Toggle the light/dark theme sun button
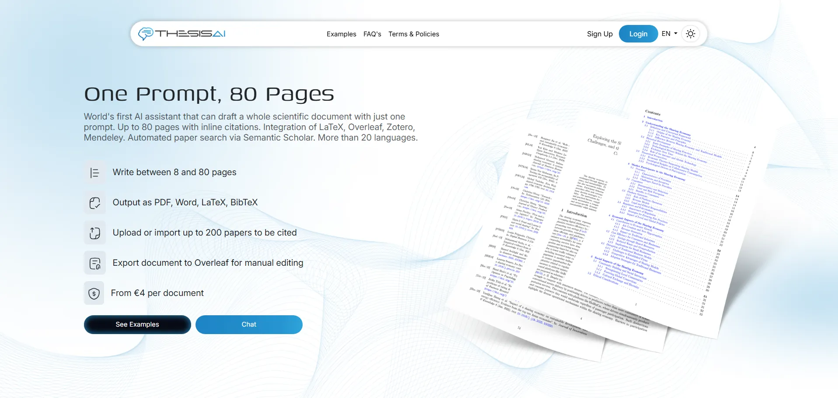This screenshot has width=838, height=398. (690, 34)
